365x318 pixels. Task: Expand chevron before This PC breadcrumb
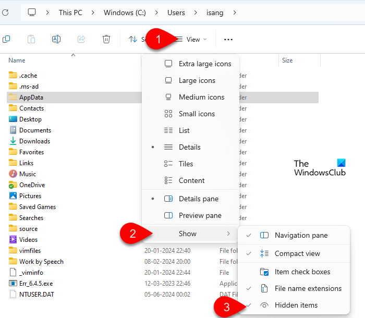(x=47, y=13)
